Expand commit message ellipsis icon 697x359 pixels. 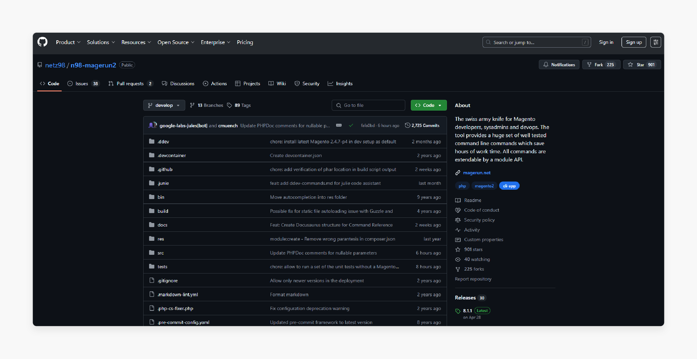click(339, 125)
